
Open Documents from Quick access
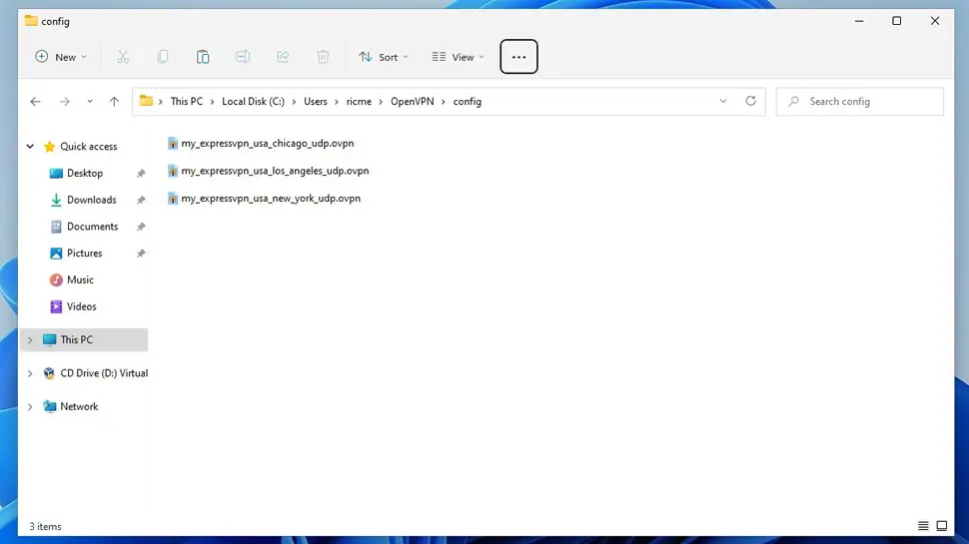click(92, 226)
